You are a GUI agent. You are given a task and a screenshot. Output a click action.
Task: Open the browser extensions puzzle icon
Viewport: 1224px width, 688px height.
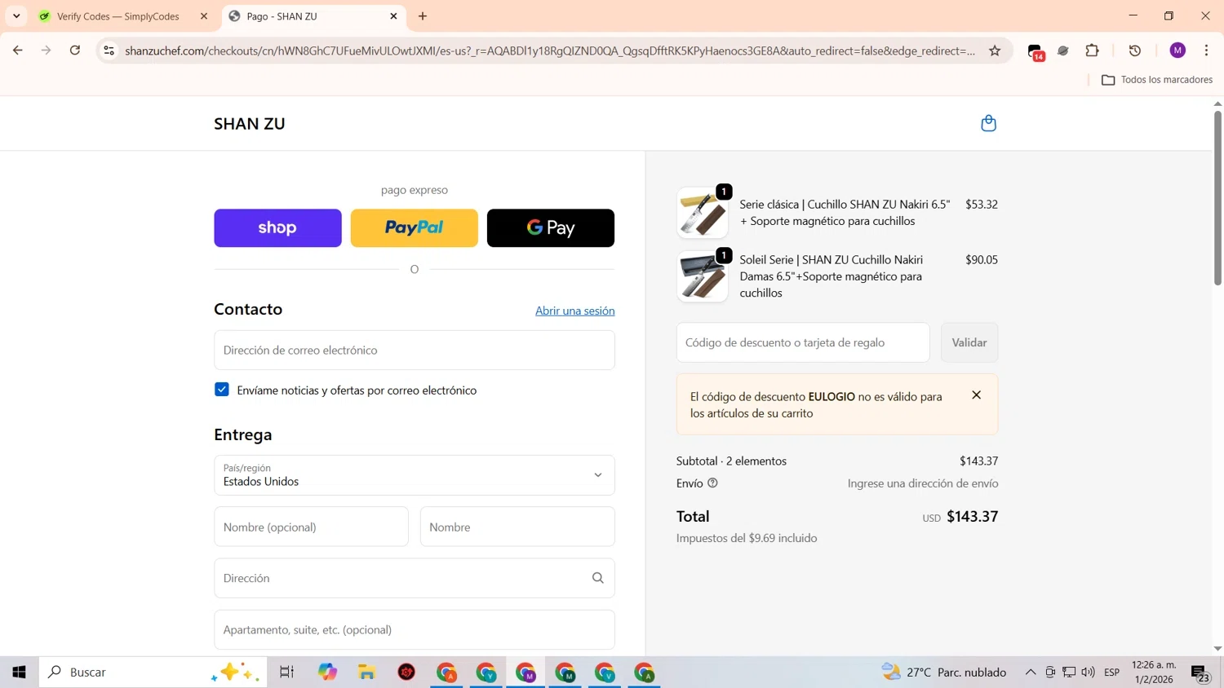[x=1092, y=51]
